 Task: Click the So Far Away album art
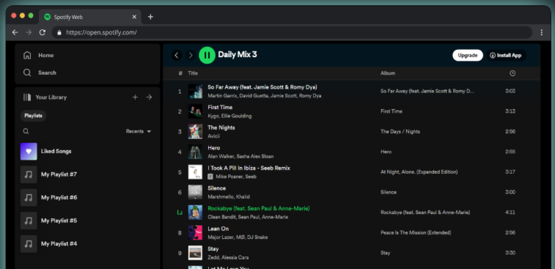click(x=195, y=92)
